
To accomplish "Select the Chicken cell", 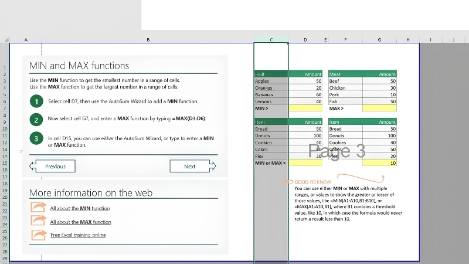I will [345, 88].
